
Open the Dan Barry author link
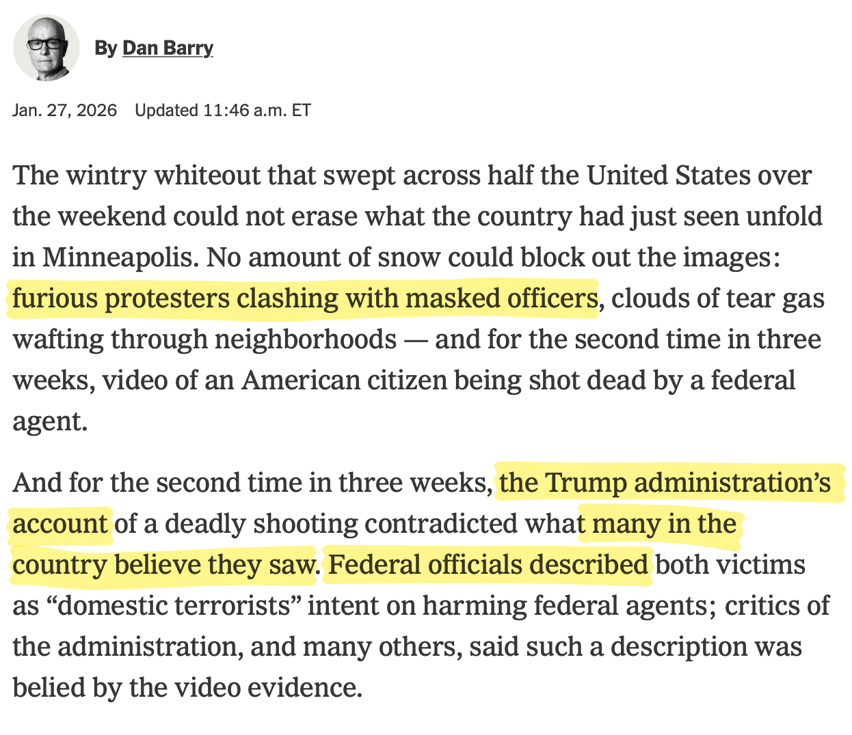pos(168,48)
